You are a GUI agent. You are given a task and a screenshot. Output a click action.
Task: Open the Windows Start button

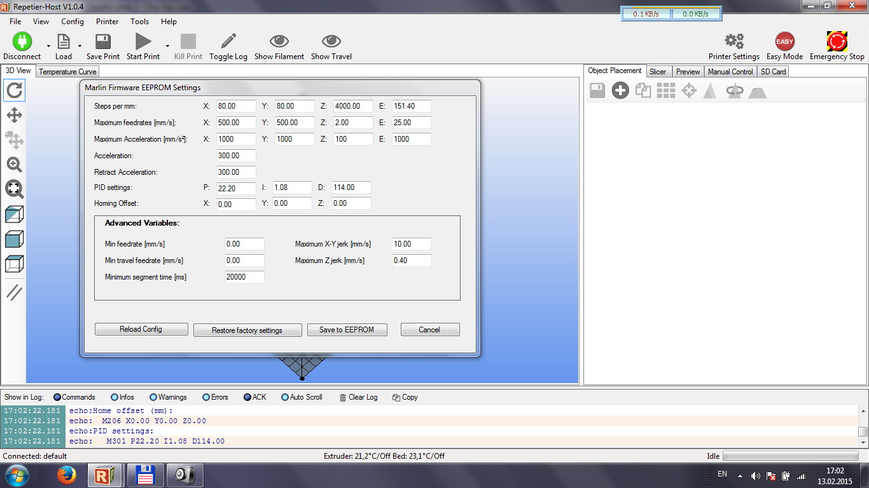coord(17,475)
